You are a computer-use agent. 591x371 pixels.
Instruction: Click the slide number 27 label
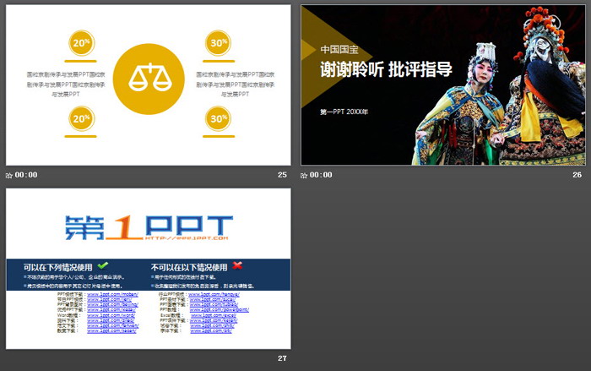282,358
